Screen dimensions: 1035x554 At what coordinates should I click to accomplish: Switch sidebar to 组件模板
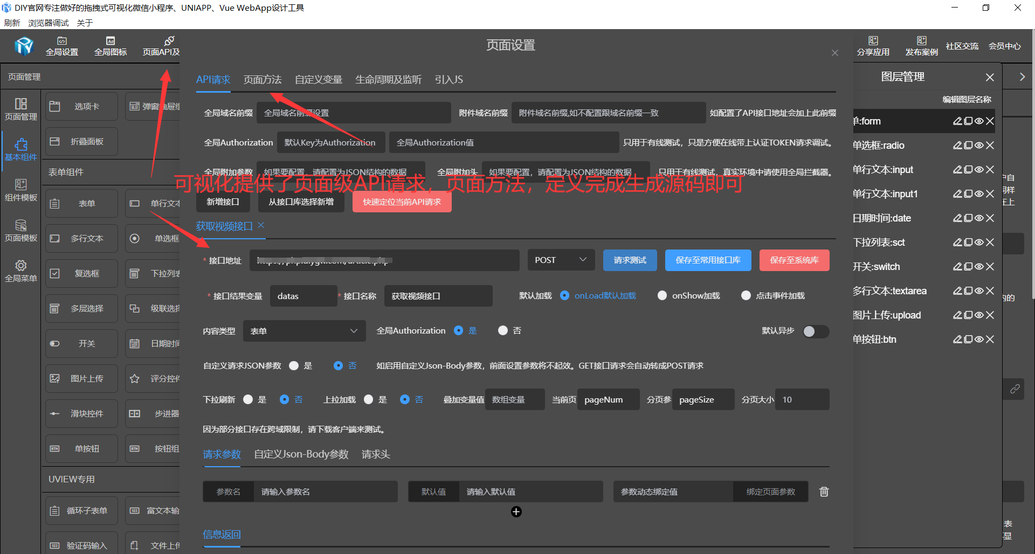pyautogui.click(x=21, y=190)
